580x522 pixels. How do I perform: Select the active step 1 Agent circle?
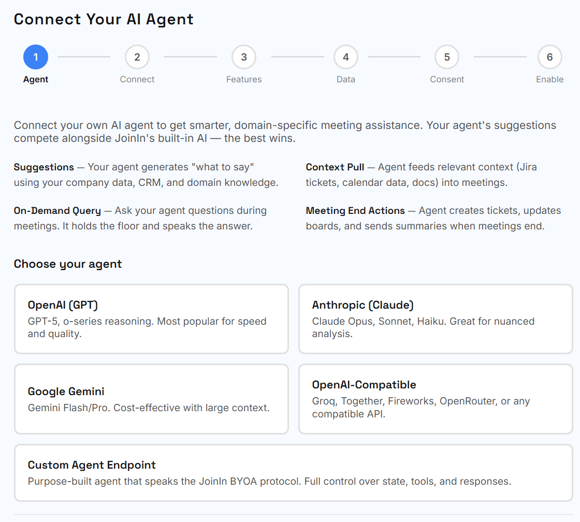tap(36, 57)
